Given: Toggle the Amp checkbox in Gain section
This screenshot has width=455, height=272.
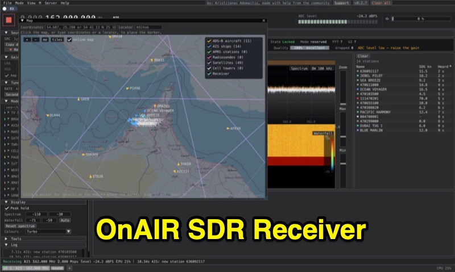Looking at the screenshot, I should [x=7, y=76].
